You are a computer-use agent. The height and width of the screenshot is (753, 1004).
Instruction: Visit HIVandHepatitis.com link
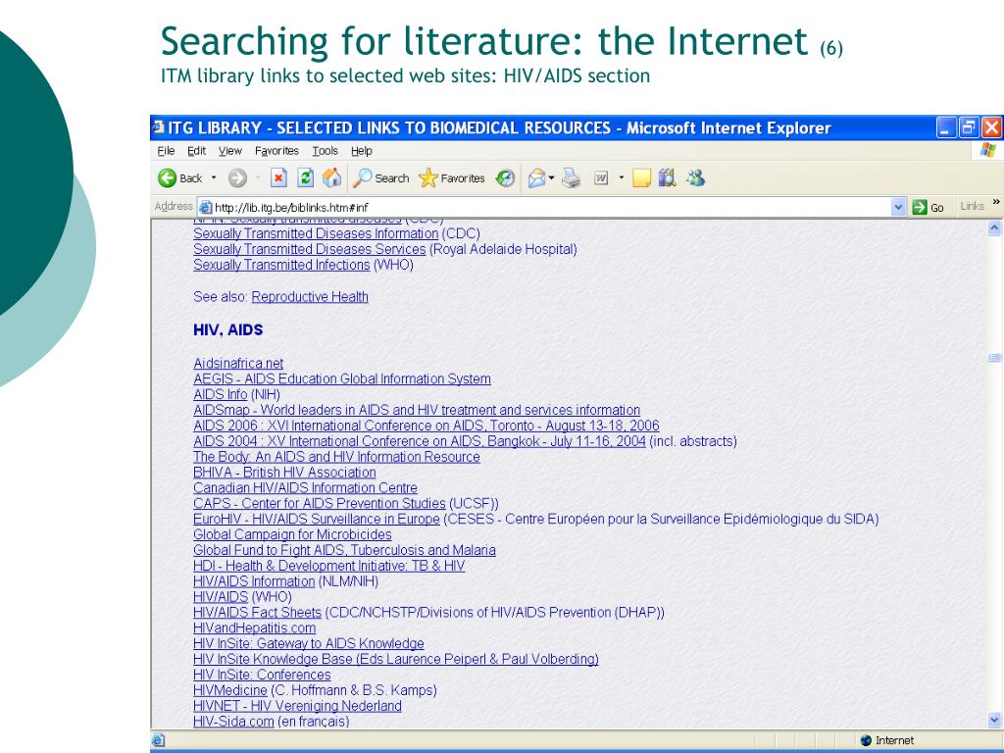(255, 628)
